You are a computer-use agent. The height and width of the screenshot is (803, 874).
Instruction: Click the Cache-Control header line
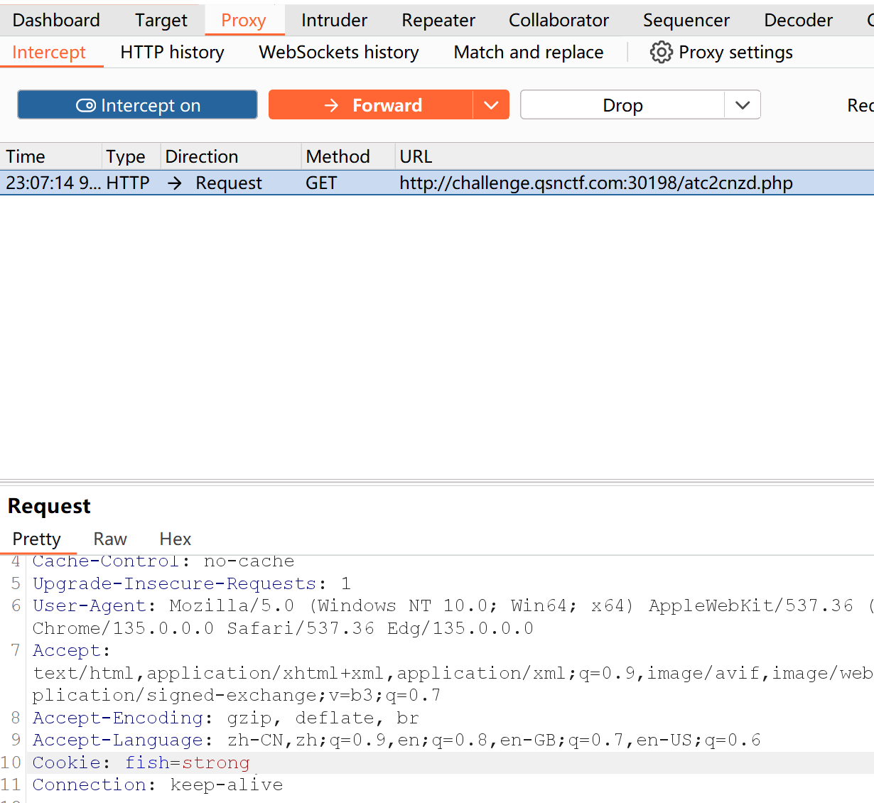click(x=163, y=561)
